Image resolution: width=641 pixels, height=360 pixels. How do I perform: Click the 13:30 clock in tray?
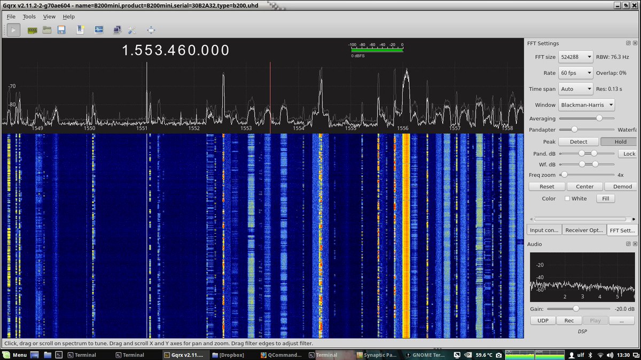623,355
